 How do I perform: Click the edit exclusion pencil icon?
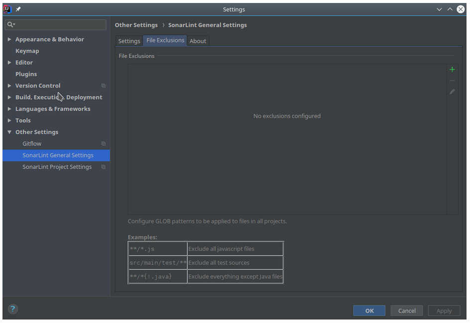tap(452, 92)
